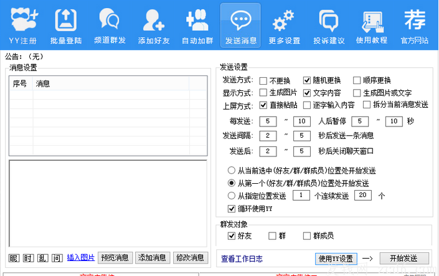Viewport: 439px width, 276px height.
Task: Click the 时 time insert button
Action: [x=28, y=258]
